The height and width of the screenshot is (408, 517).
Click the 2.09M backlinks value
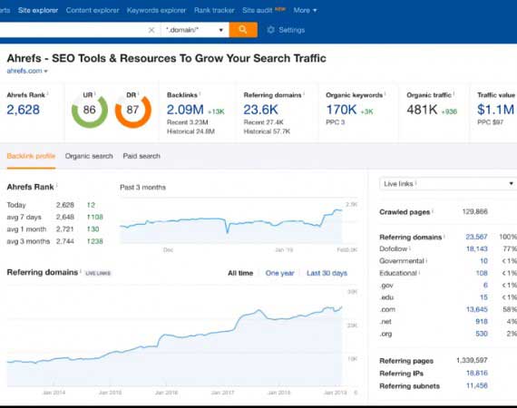pos(185,110)
